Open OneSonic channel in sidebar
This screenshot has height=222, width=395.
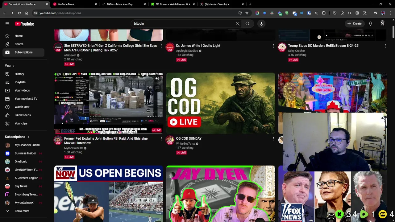23,162
